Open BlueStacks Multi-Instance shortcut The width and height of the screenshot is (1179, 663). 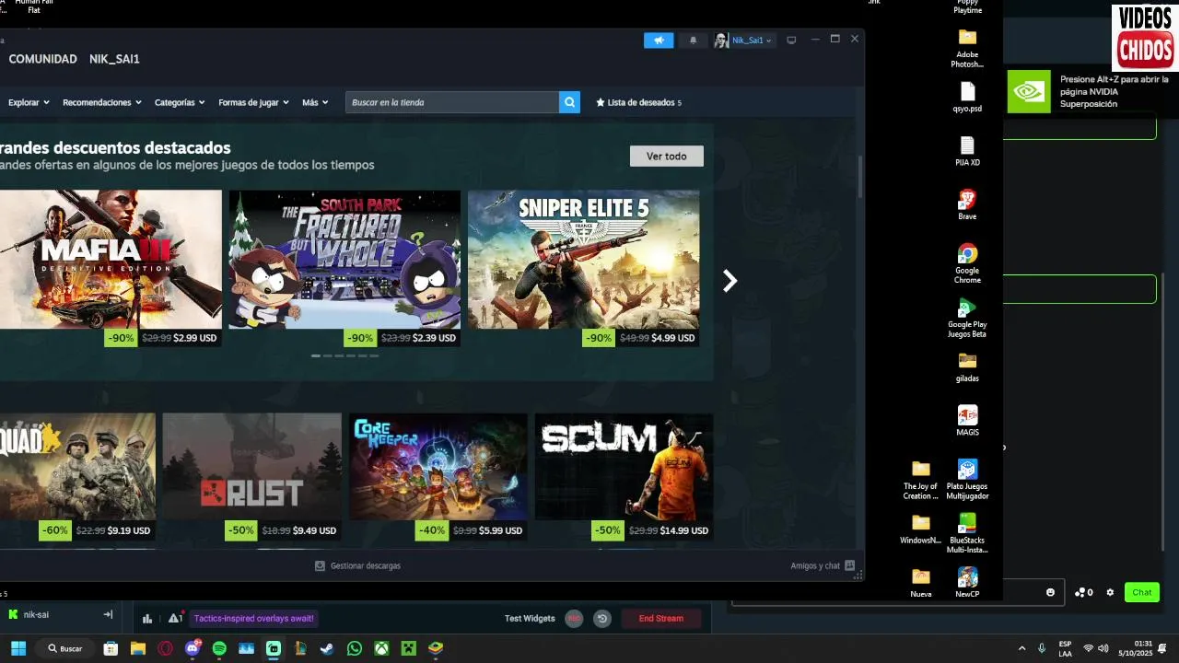[967, 533]
